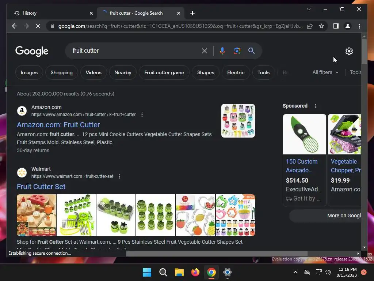Open Vegetable Chopper sponsored listing
Image resolution: width=374 pixels, height=281 pixels.
click(346, 166)
